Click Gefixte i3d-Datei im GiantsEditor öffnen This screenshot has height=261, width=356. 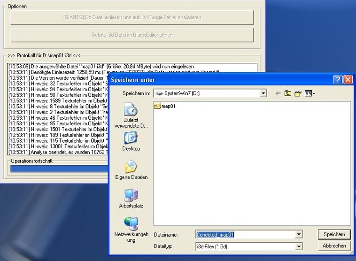click(132, 35)
